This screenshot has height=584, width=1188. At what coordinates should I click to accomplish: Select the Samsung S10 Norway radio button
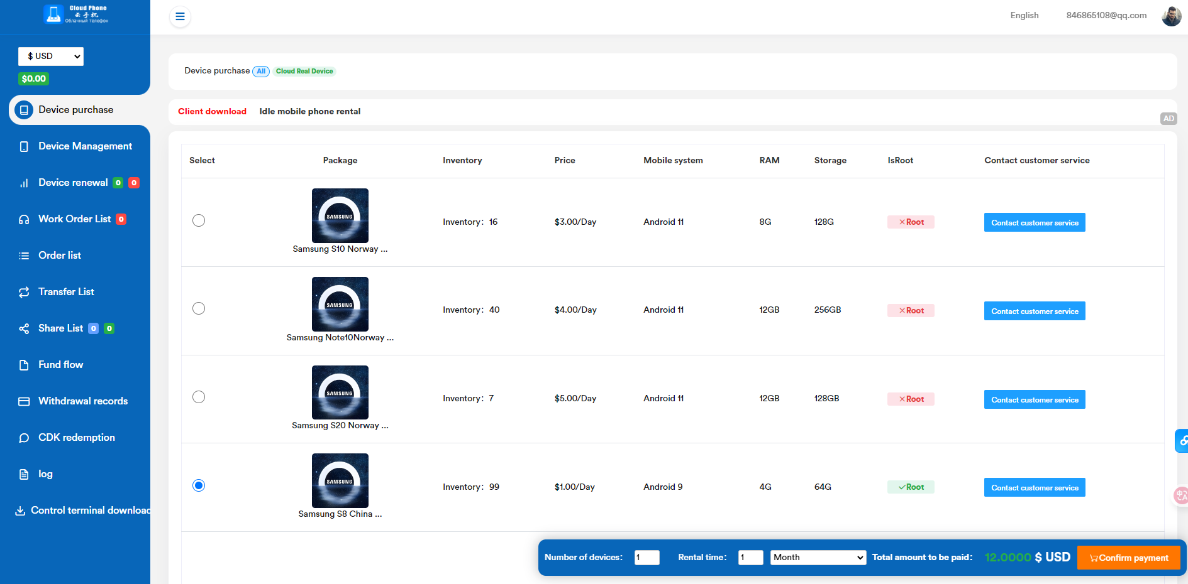199,220
